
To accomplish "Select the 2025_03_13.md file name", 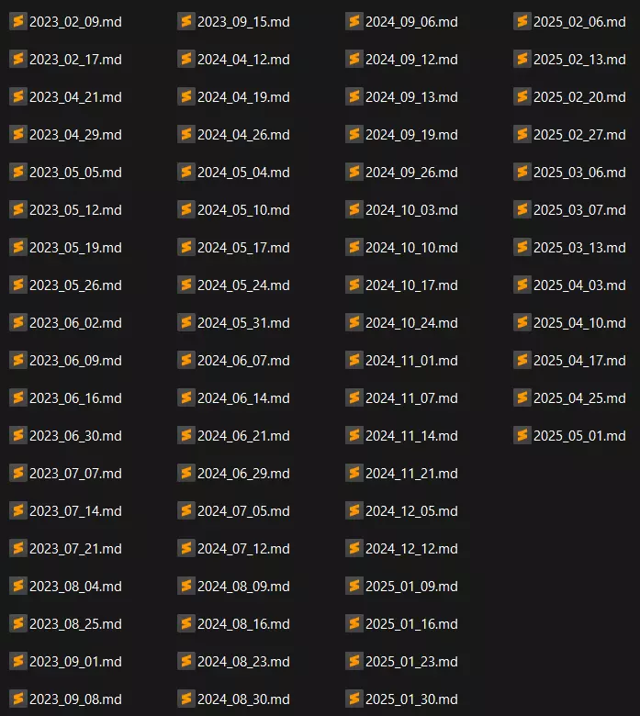I will coord(580,248).
